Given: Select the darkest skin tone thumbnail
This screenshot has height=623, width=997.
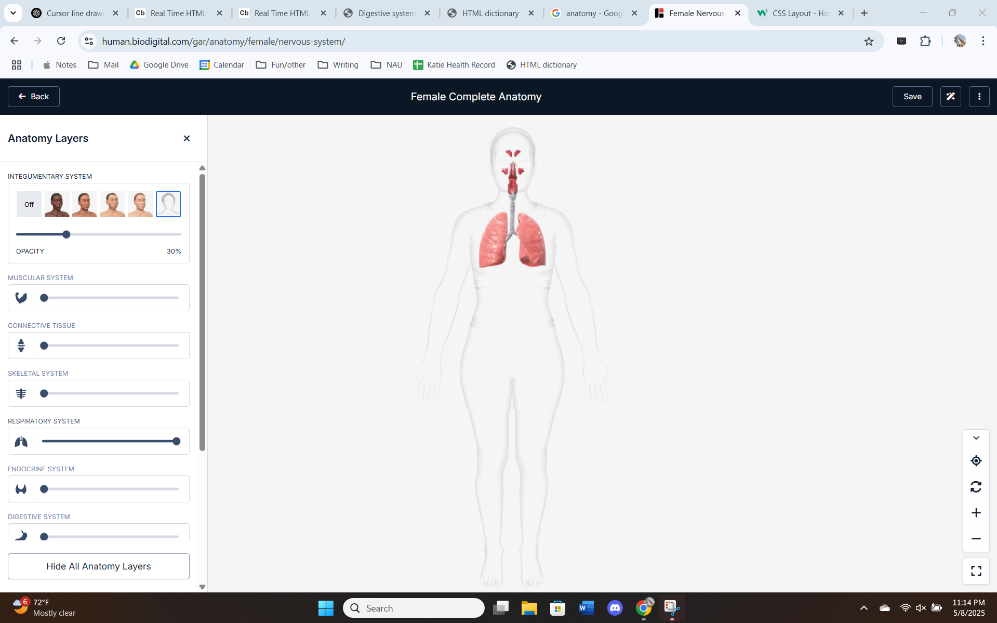Looking at the screenshot, I should coord(57,204).
